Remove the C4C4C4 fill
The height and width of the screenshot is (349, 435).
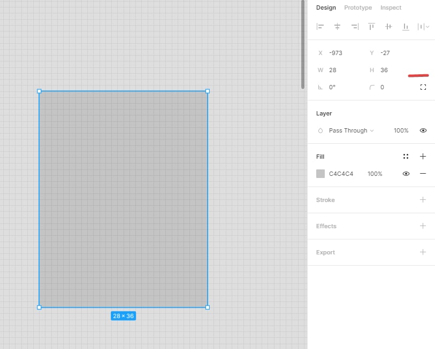[x=423, y=174]
